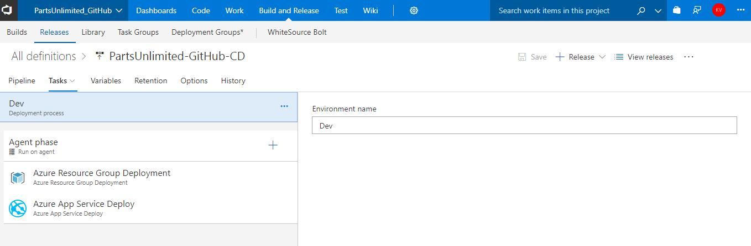Open WhiteSource Bolt tab
The width and height of the screenshot is (751, 246).
click(x=297, y=32)
